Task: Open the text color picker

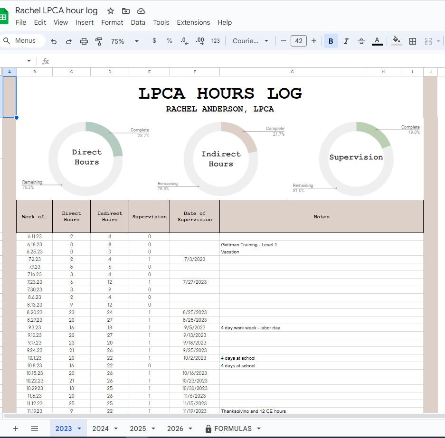Action: 377,41
